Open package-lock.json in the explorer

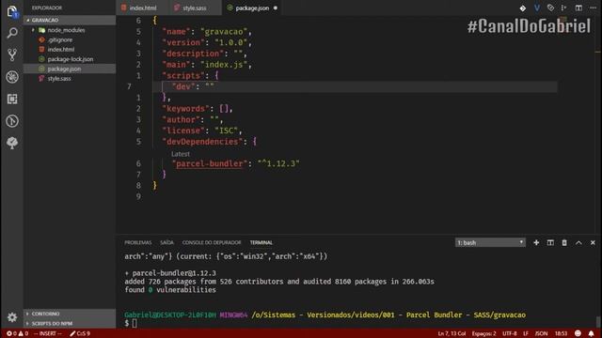(69, 59)
